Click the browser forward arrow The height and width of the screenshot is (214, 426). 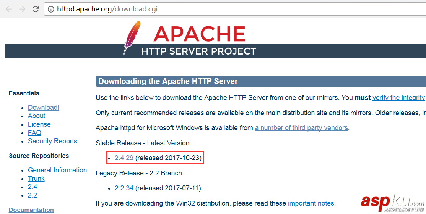coord(22,9)
